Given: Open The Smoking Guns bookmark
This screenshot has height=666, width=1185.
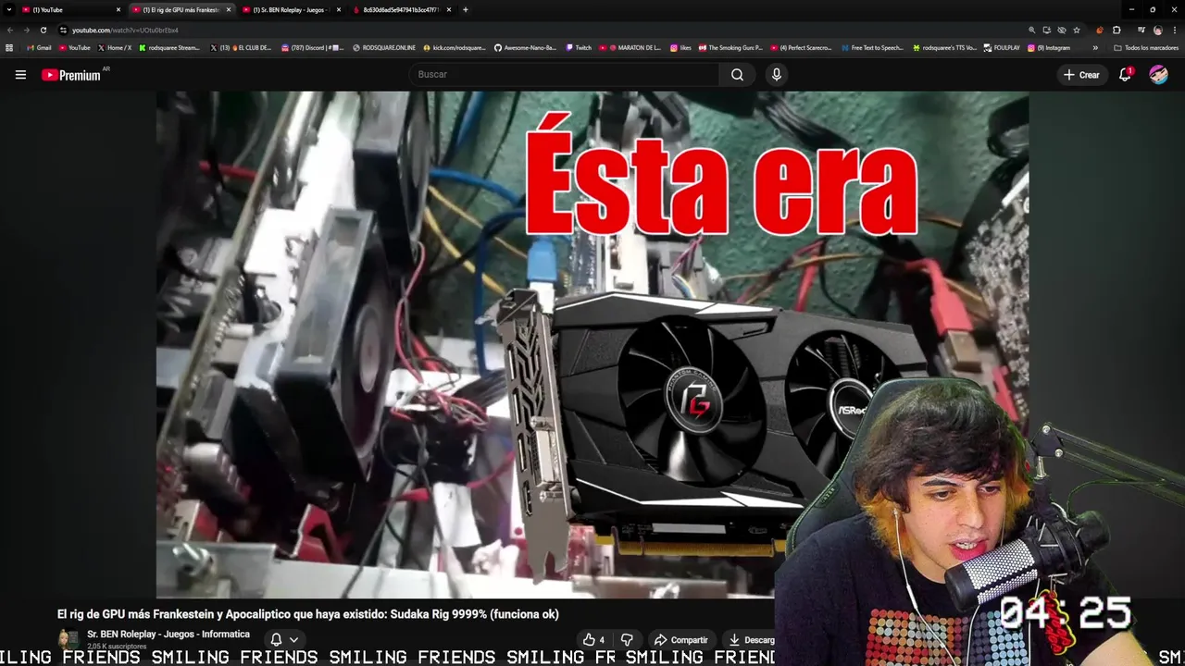Looking at the screenshot, I should tap(730, 47).
